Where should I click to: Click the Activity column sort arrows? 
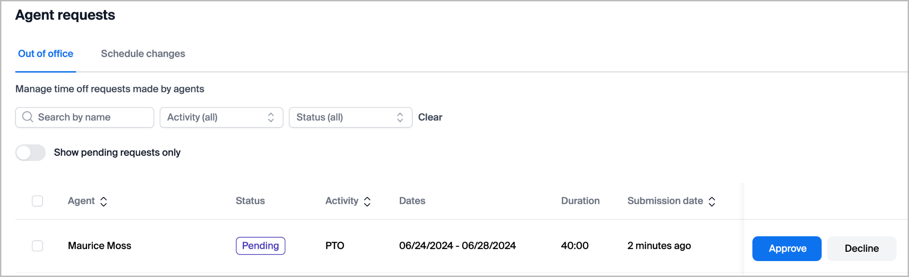367,201
